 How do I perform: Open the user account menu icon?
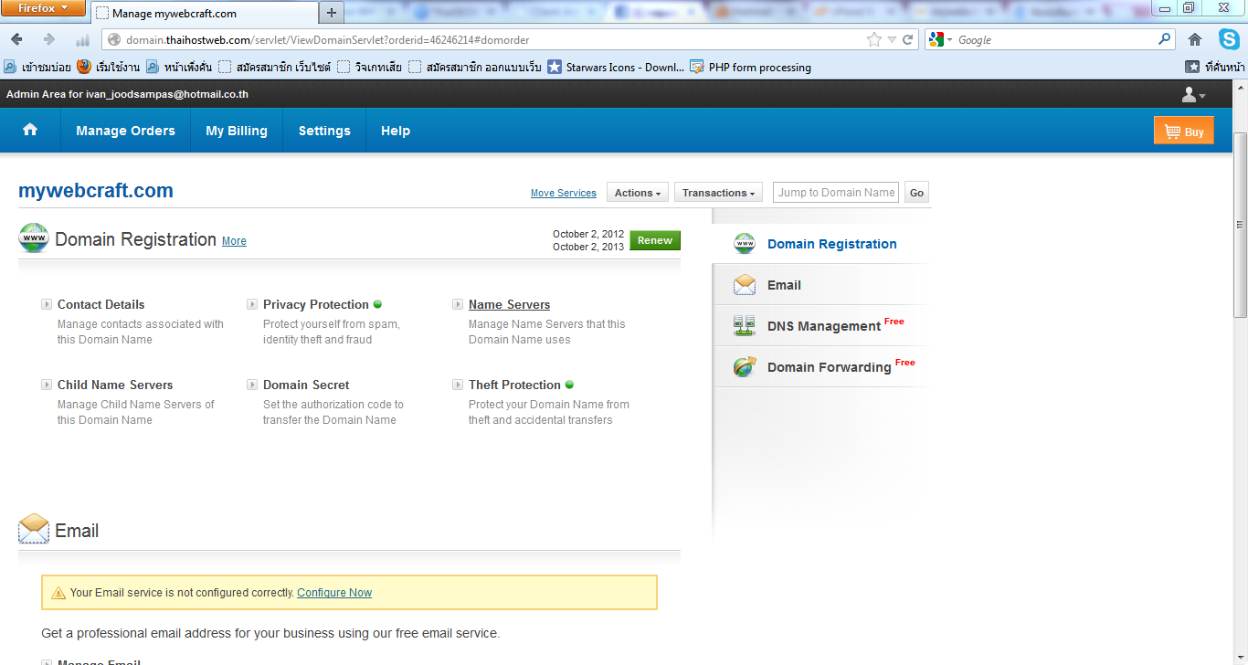point(1194,94)
